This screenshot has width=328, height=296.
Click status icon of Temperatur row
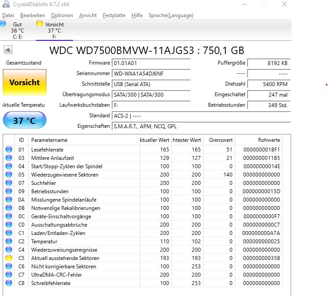click(9, 241)
